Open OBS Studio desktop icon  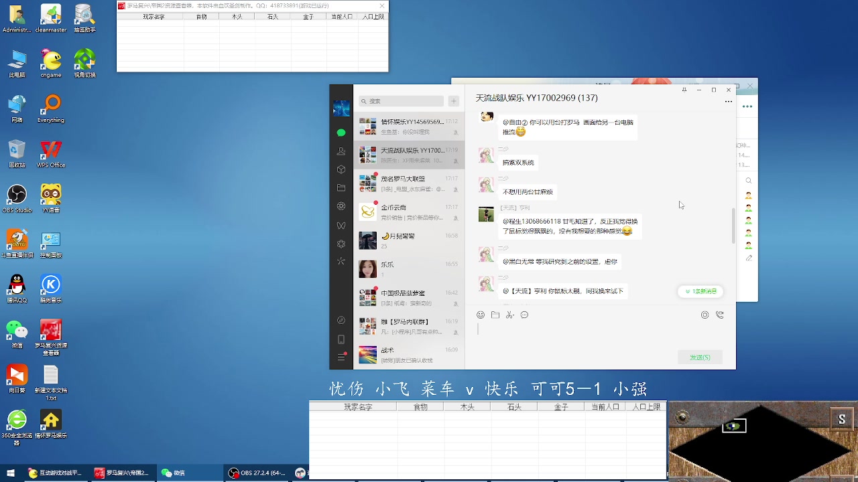coord(17,198)
